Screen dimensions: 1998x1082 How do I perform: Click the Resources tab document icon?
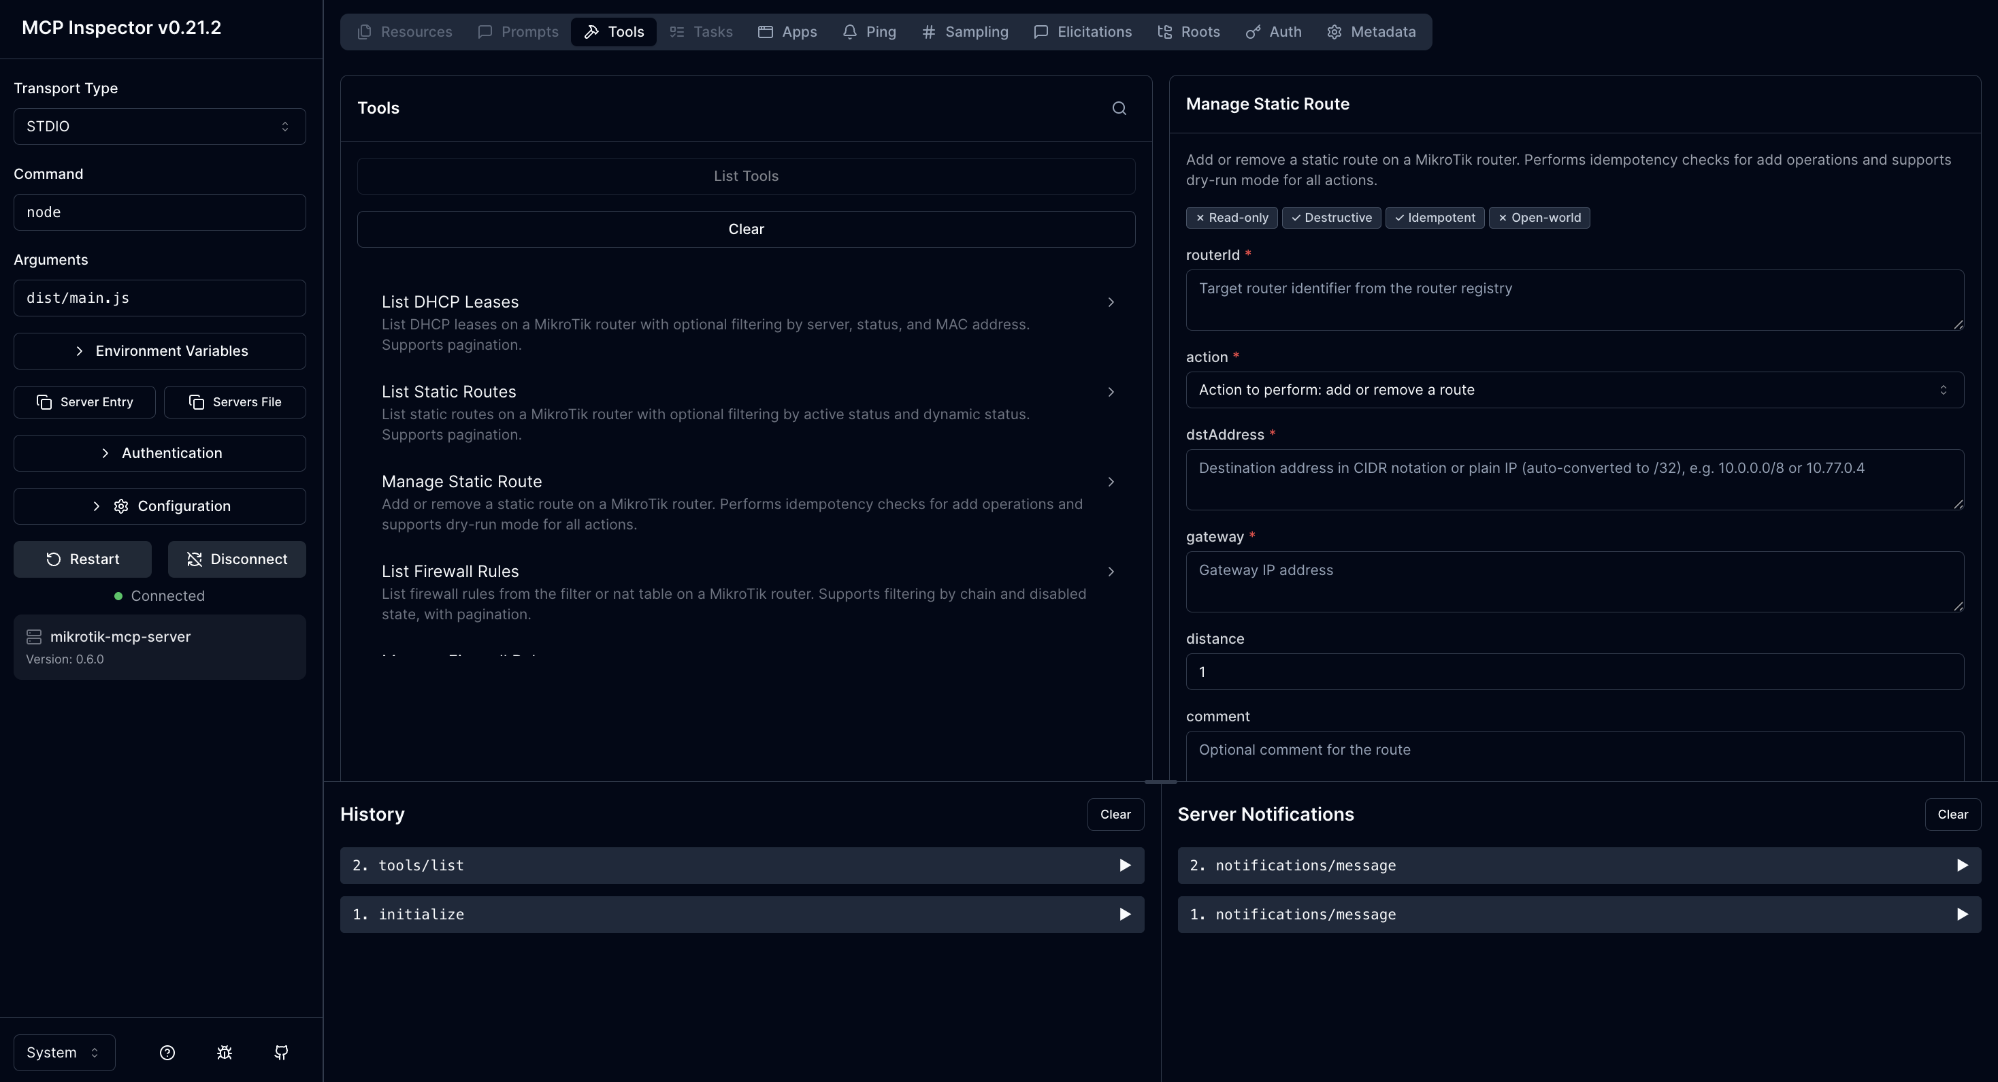coord(364,32)
